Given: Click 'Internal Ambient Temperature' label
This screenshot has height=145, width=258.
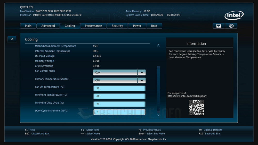Looking at the screenshot, I should [53, 51].
